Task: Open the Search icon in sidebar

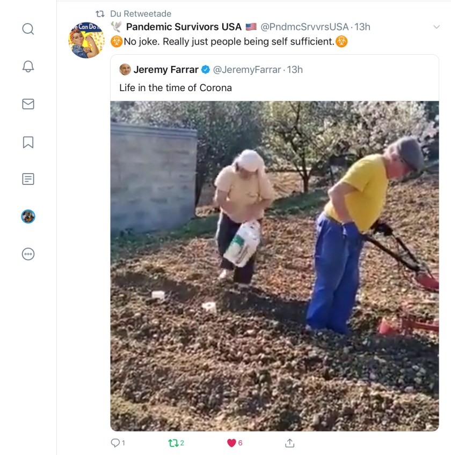Action: [x=28, y=28]
